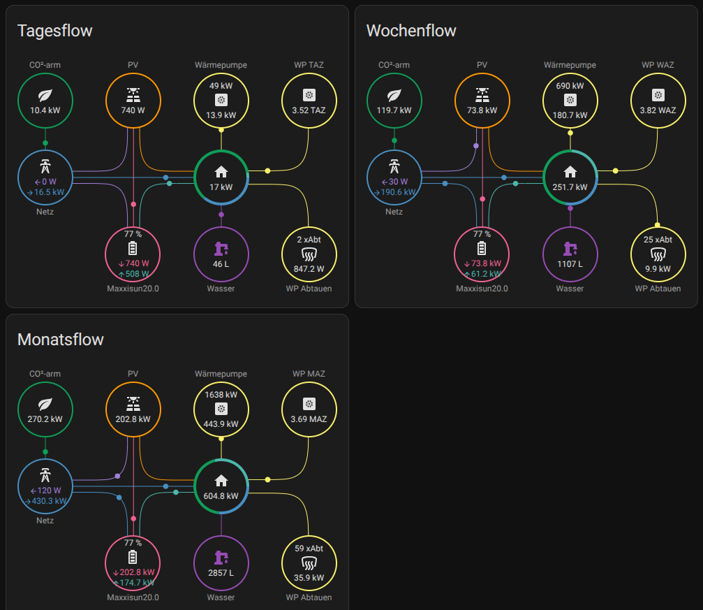Click the 2 xAbt defrost count in Tagesflow

(309, 240)
